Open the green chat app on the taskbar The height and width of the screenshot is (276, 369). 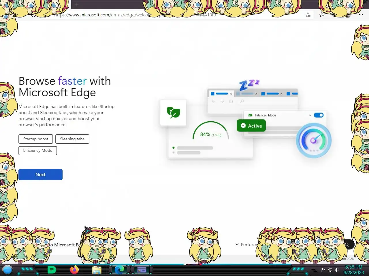(52, 270)
